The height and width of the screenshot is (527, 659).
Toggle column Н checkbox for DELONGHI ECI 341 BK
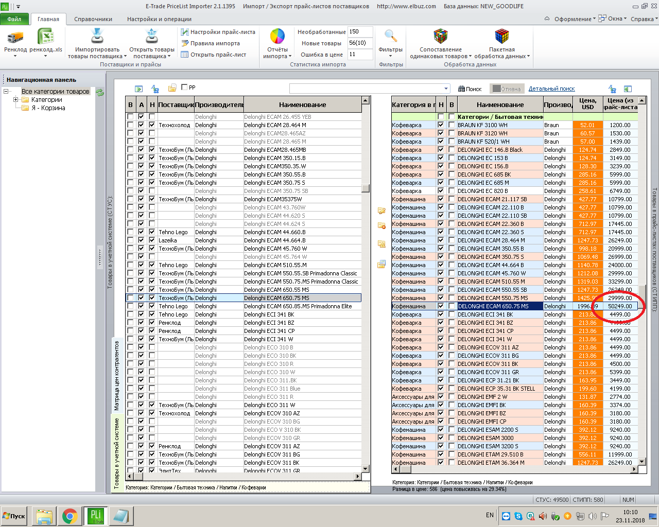[441, 314]
